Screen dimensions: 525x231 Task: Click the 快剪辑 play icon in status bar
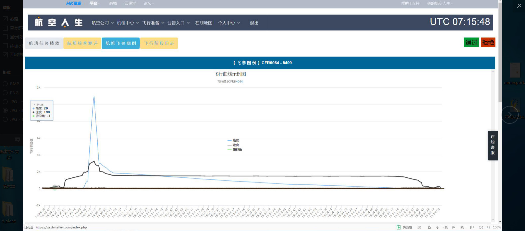click(x=398, y=227)
